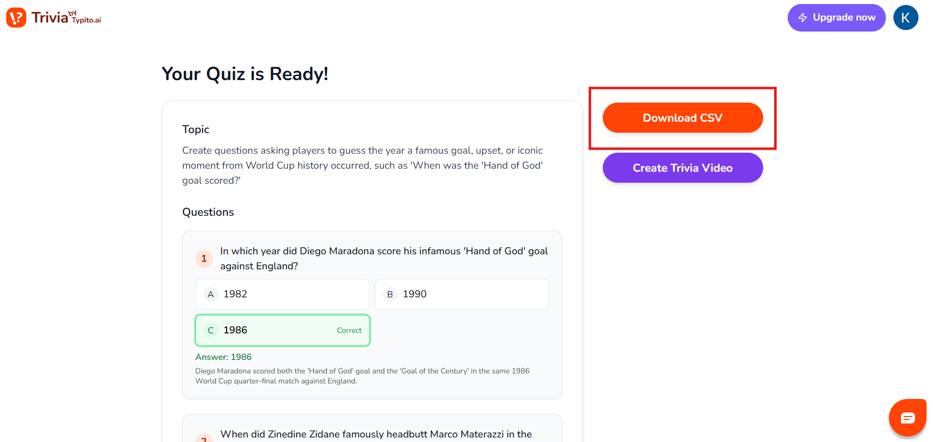933x442 pixels.
Task: Click the B letter badge
Action: [390, 294]
